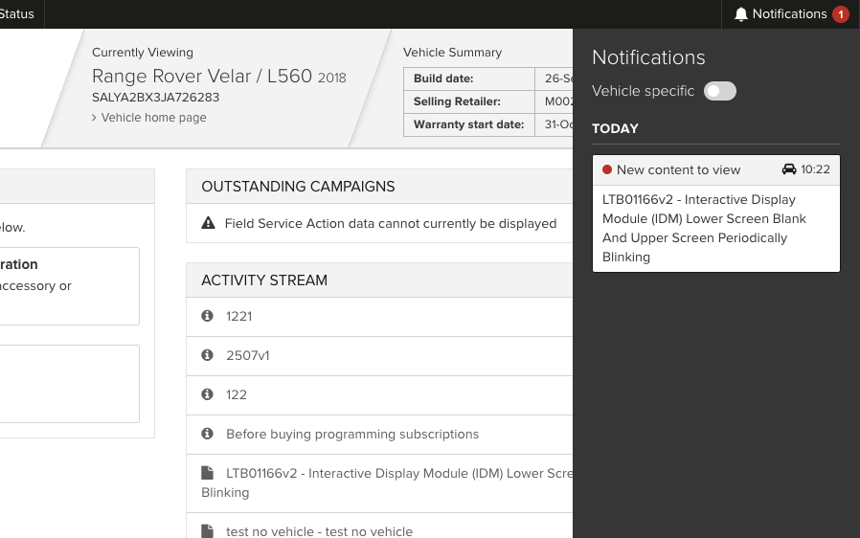Click the red notification count badge

coord(841,14)
